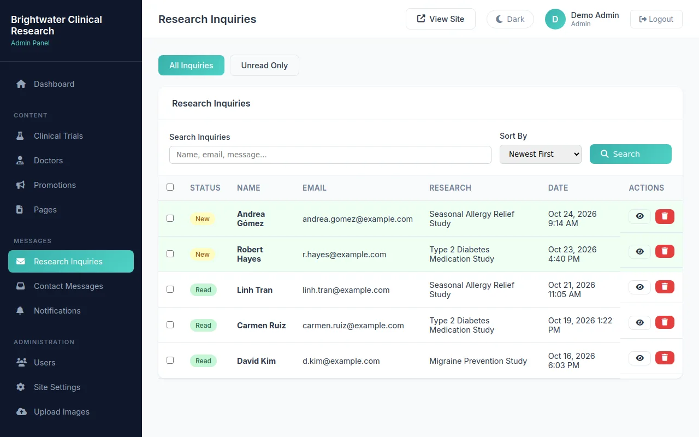
Task: Delete Robert Hayes' inquiry with the trash icon
Action: coord(665,252)
